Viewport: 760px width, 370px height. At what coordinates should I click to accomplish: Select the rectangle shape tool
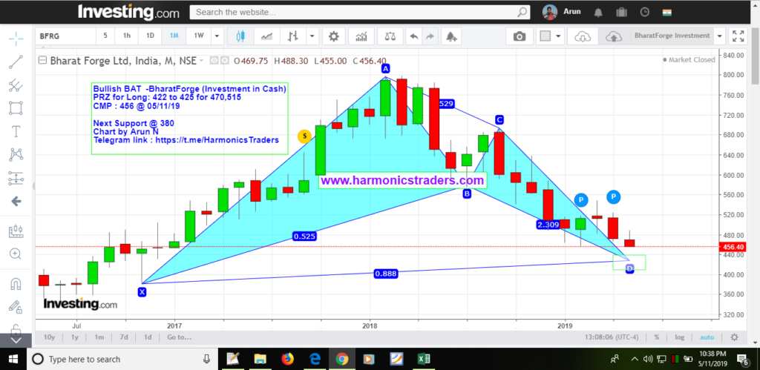tap(16, 108)
